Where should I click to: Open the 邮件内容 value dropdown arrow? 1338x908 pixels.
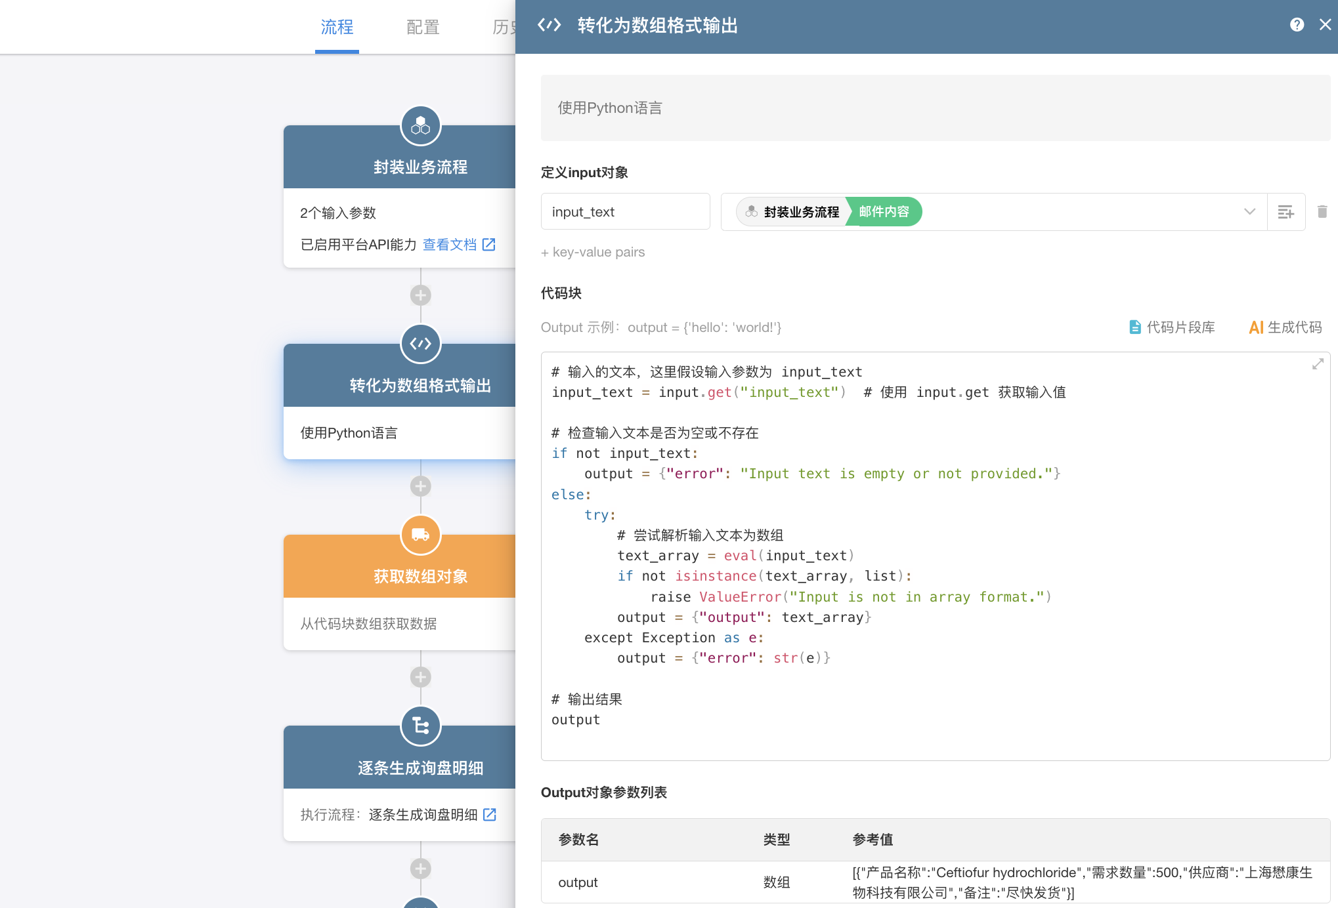[1249, 212]
